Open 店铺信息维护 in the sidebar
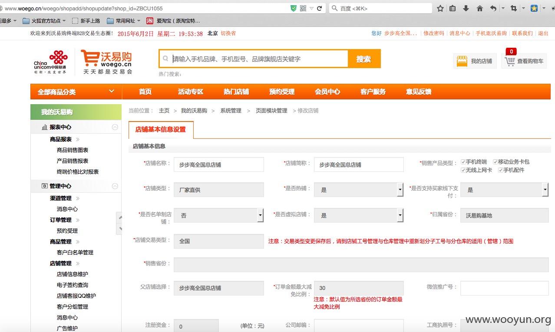The width and height of the screenshot is (555, 332). (x=73, y=274)
